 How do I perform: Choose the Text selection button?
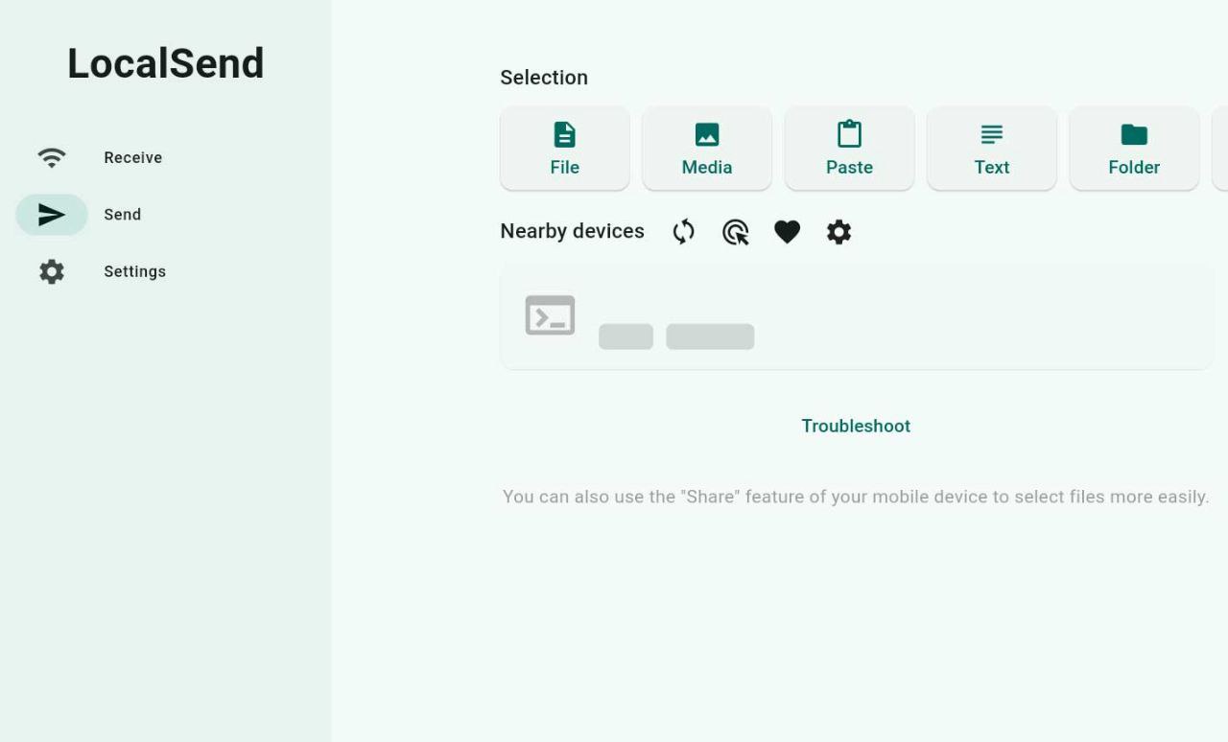[992, 149]
